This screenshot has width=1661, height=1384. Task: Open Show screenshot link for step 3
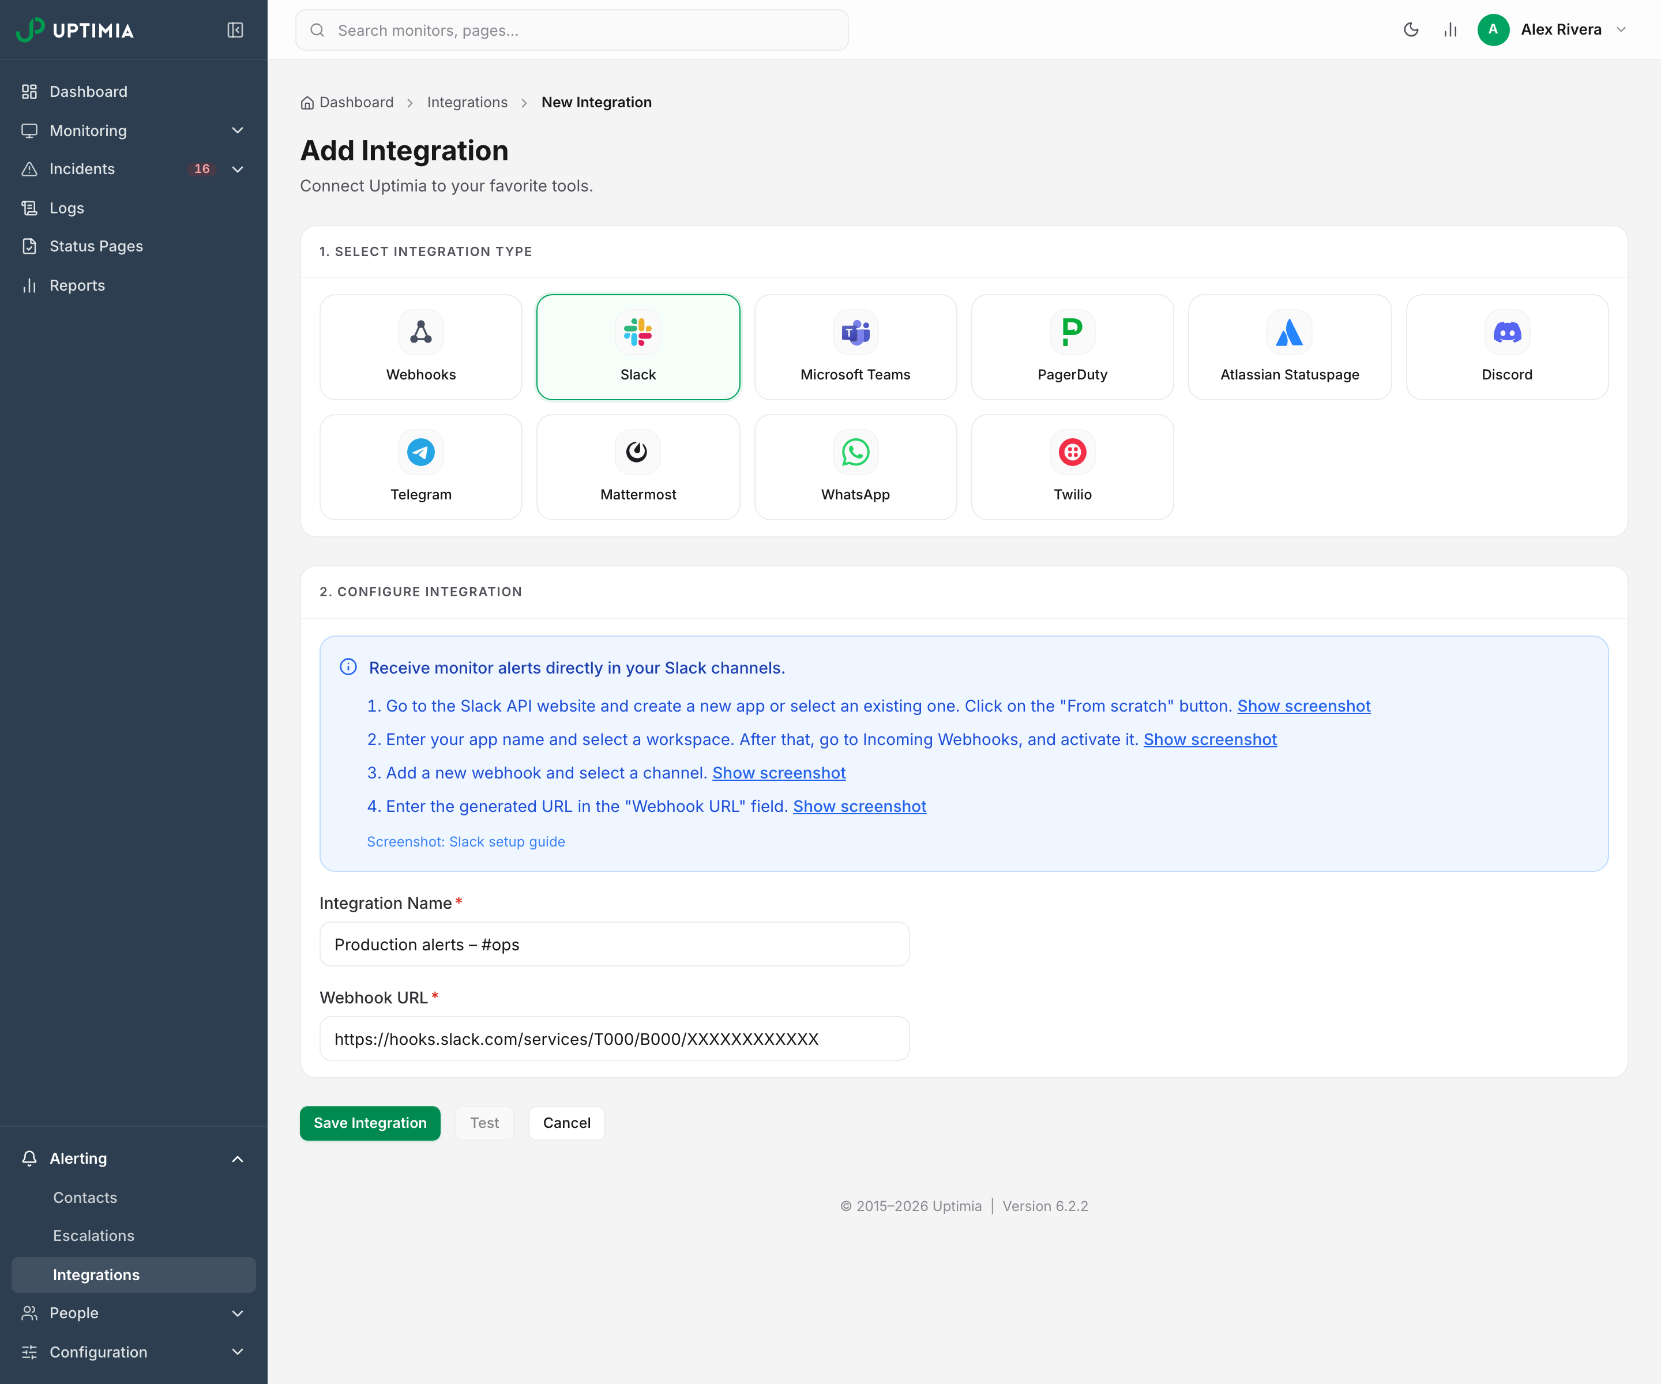pyautogui.click(x=779, y=773)
